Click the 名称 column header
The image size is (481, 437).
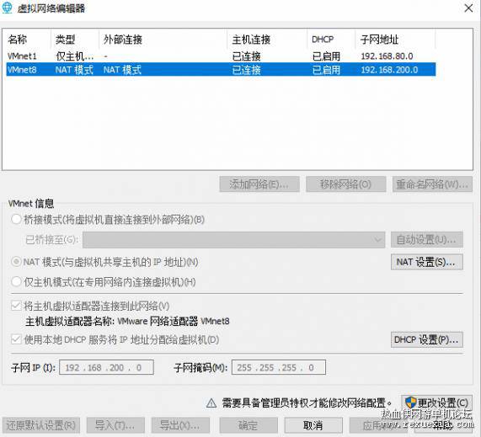point(26,40)
